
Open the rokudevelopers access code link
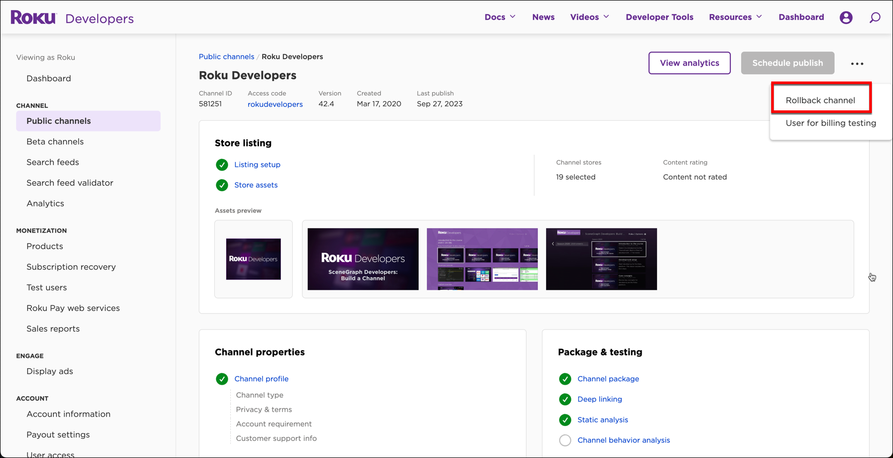pyautogui.click(x=275, y=104)
